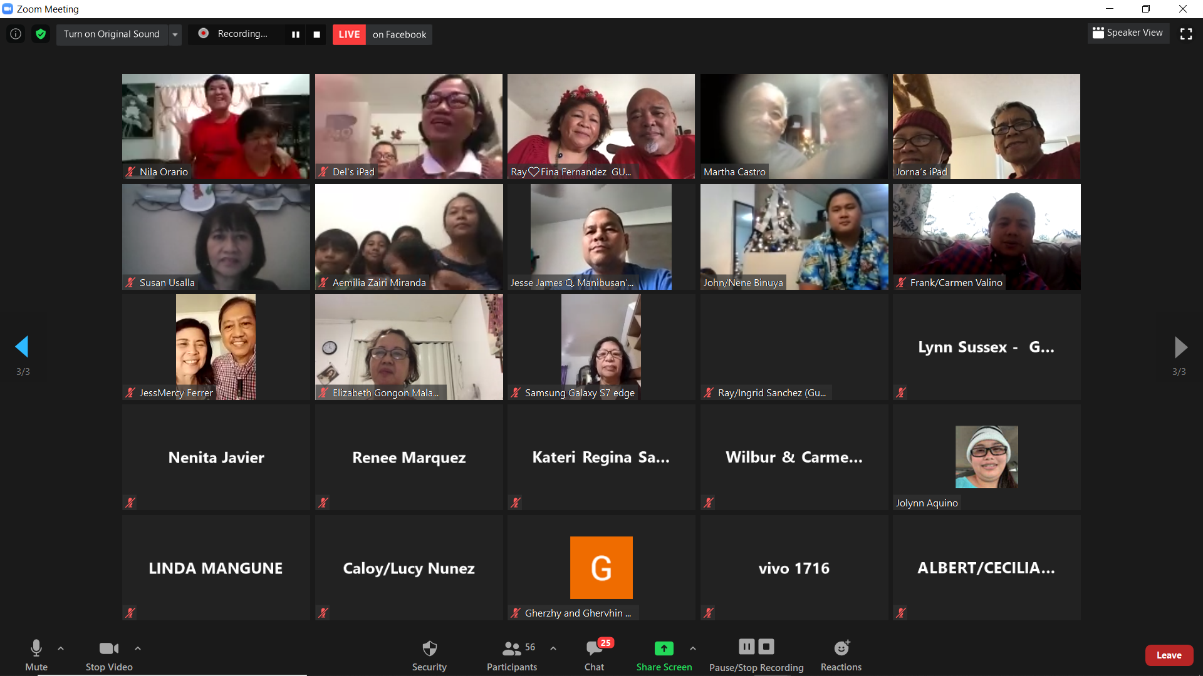1203x676 pixels.
Task: Expand options arrow next to Participants
Action: tap(553, 648)
